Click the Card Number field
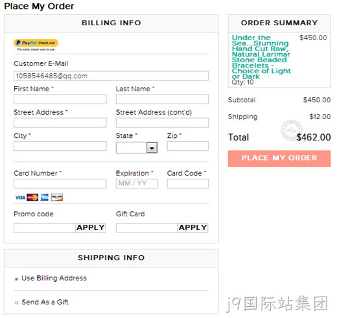Screen dimensions: 337x318 (x=60, y=183)
